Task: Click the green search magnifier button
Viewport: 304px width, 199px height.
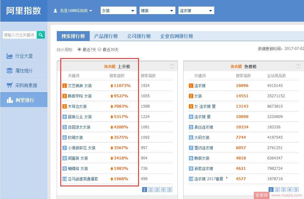Action: [41, 35]
